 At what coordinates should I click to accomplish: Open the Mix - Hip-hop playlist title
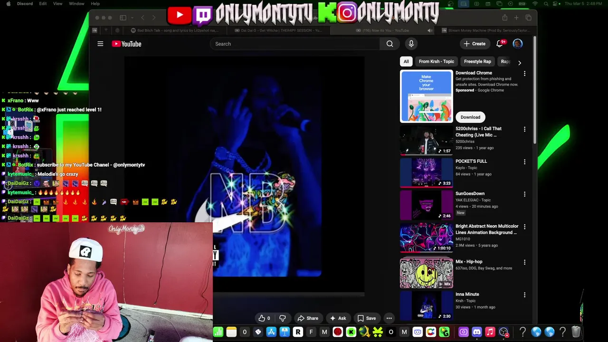[469, 262]
